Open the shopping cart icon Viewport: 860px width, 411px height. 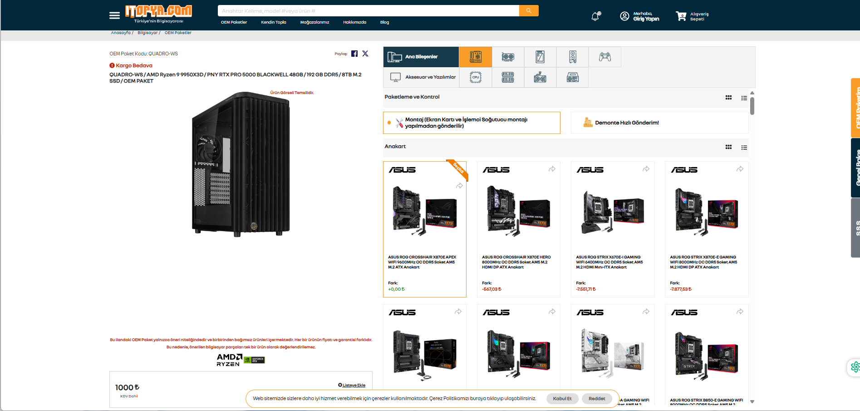[x=681, y=16]
